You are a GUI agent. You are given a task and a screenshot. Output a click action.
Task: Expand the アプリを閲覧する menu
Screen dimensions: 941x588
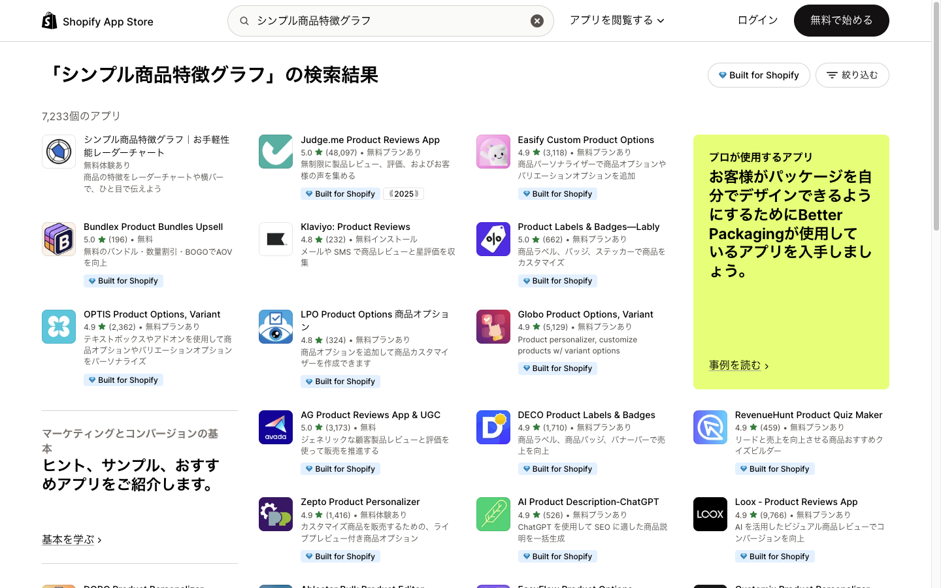click(617, 20)
